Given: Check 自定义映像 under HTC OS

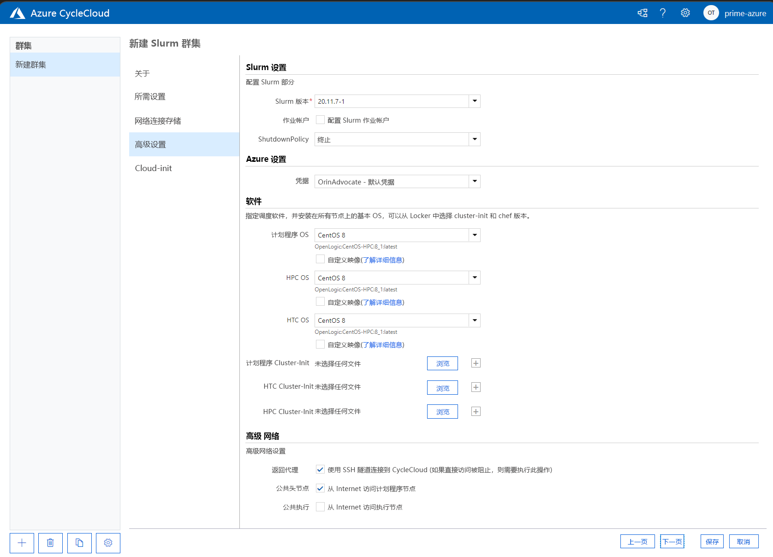Looking at the screenshot, I should (320, 344).
